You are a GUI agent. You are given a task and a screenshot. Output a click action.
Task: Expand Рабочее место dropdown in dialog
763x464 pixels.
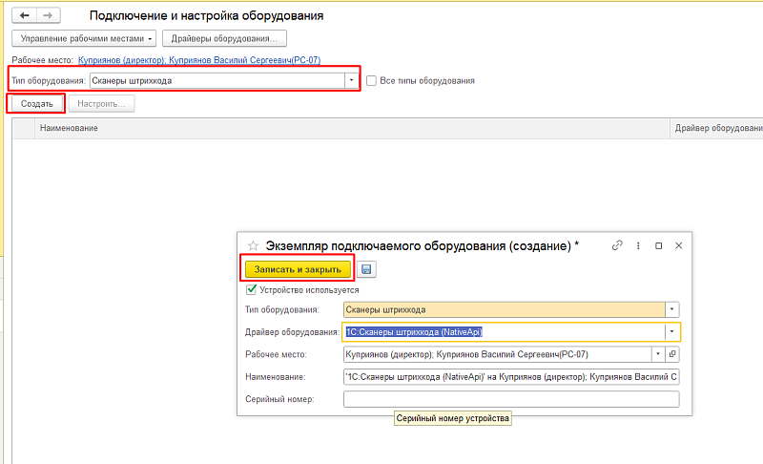(x=657, y=354)
